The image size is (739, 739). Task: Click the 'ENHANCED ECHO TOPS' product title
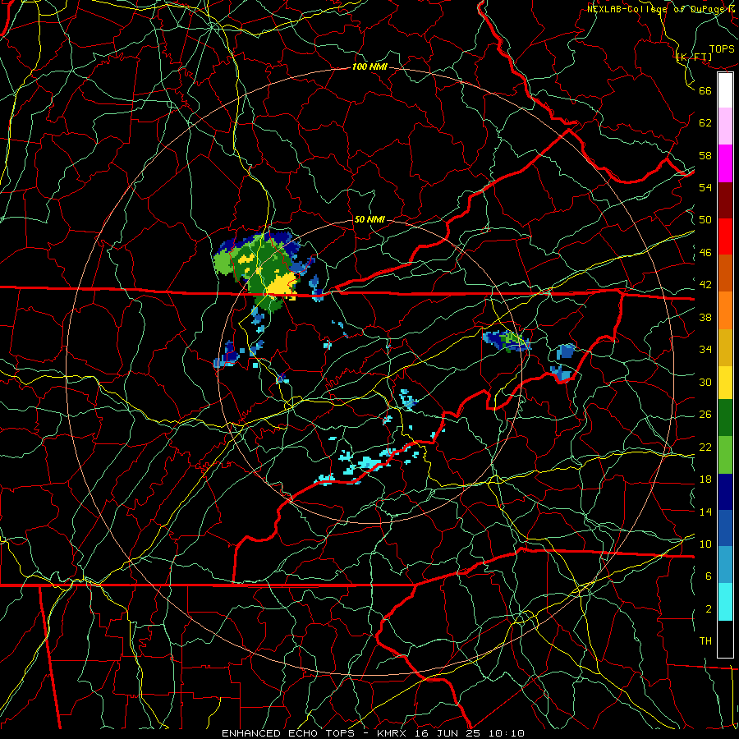click(287, 733)
